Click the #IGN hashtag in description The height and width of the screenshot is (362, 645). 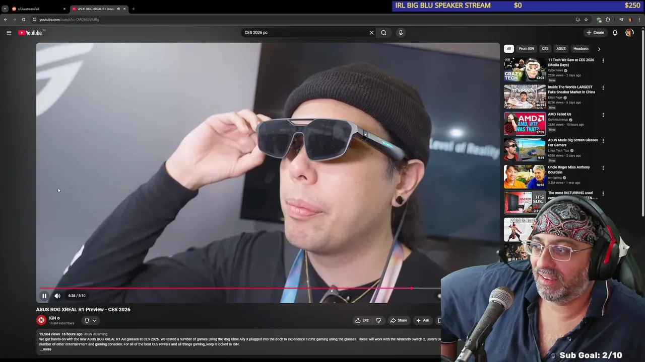pos(88,334)
